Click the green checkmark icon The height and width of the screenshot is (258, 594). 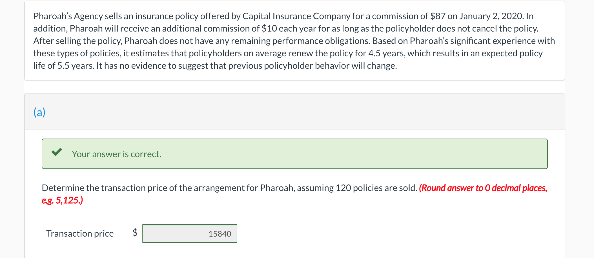pyautogui.click(x=57, y=152)
